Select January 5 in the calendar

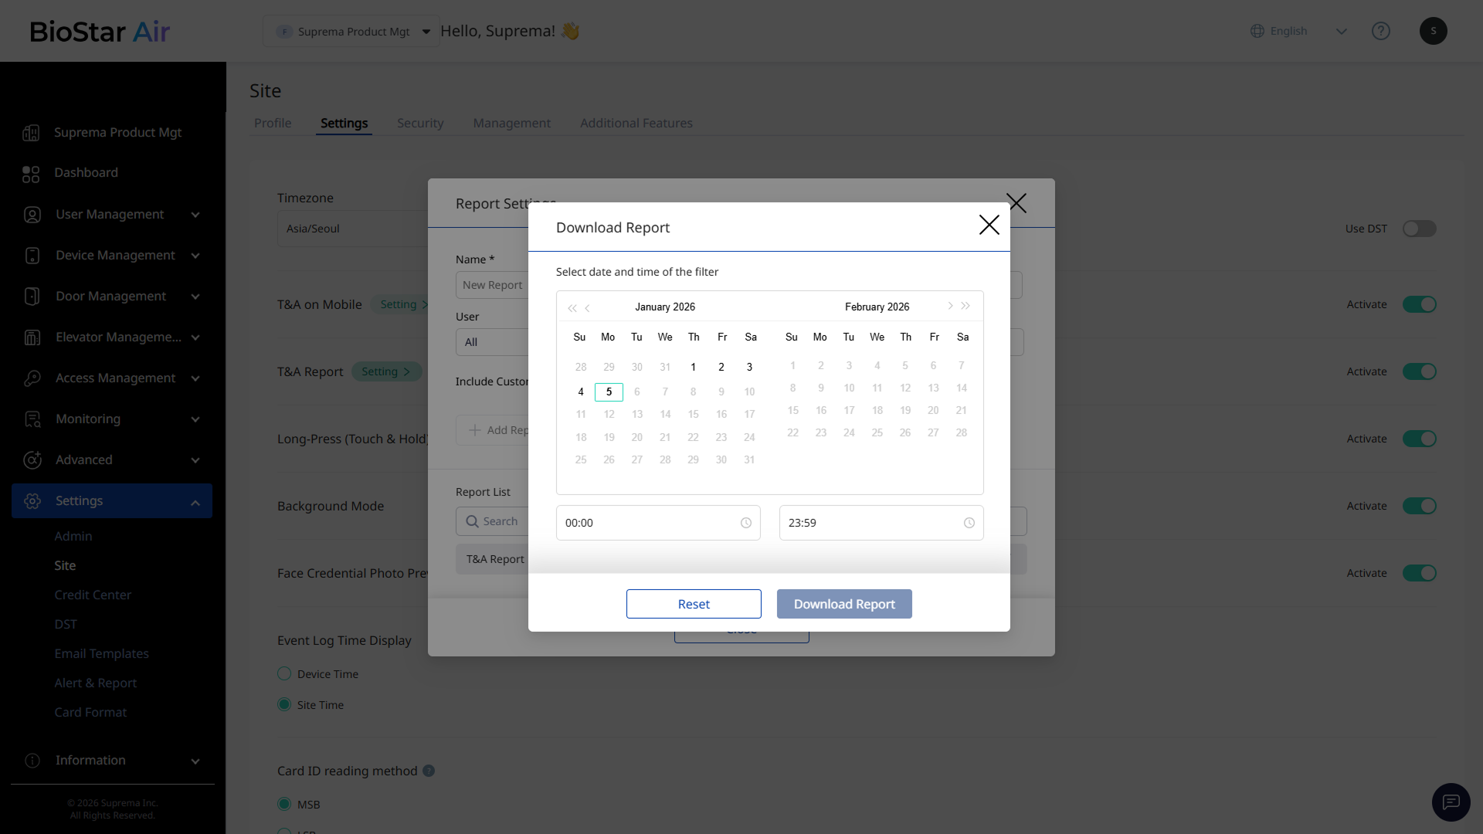point(609,392)
